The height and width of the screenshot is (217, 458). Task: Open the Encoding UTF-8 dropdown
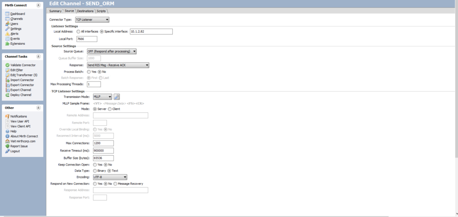coord(110,177)
